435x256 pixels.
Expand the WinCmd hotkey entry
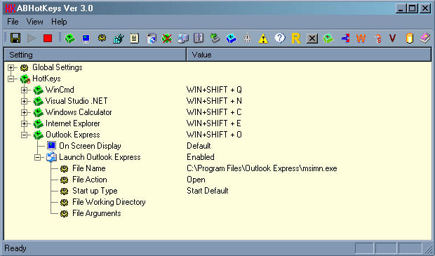(x=24, y=90)
